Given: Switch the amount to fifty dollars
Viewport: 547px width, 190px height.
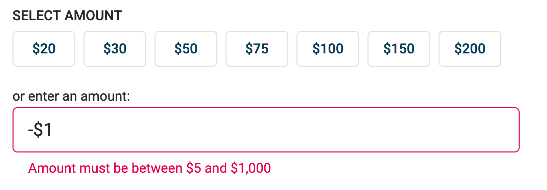Looking at the screenshot, I should click(186, 49).
